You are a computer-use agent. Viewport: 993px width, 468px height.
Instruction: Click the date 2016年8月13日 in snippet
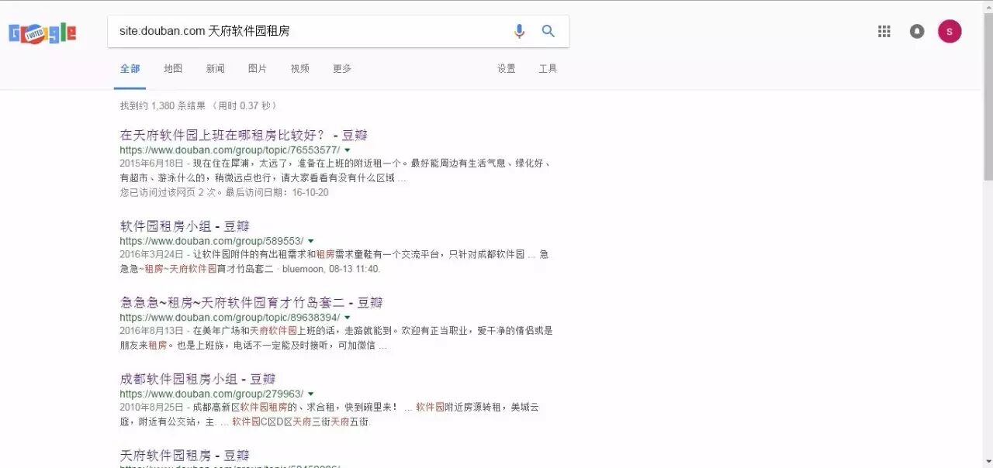pos(152,331)
